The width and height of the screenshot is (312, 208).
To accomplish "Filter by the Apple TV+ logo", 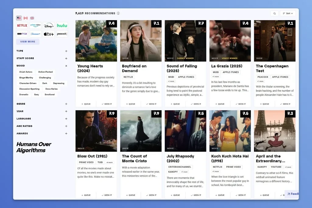I will pos(49,34).
